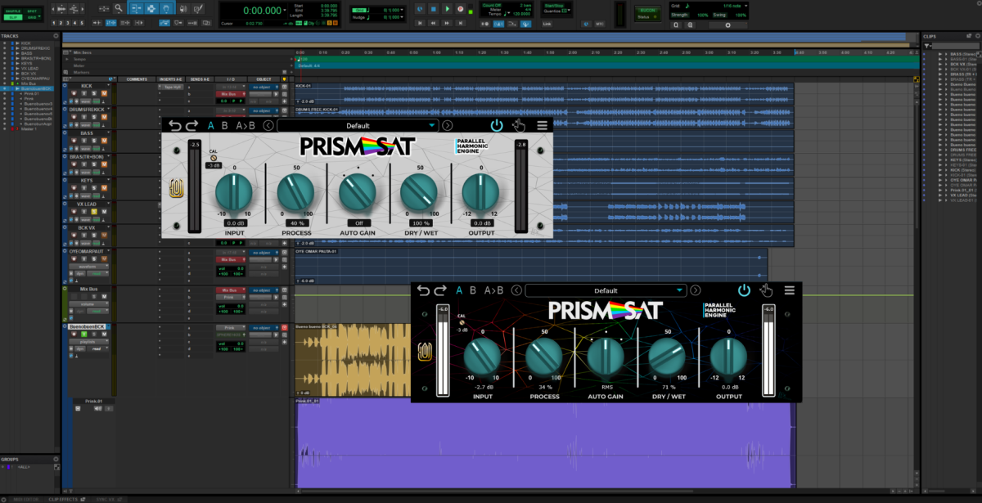Go to next preset in dark Prism Sat
The image size is (982, 503).
pos(696,290)
